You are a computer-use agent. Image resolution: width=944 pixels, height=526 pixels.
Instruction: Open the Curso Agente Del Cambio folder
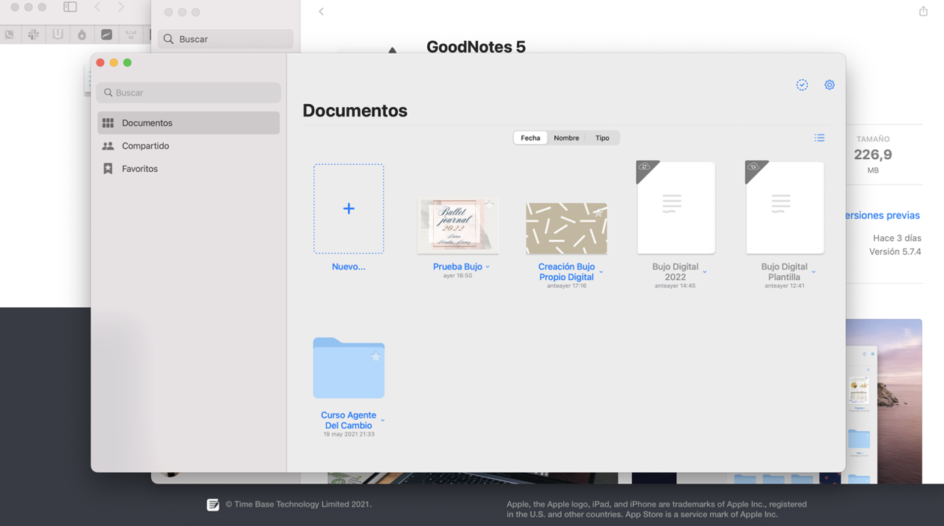[x=349, y=368]
